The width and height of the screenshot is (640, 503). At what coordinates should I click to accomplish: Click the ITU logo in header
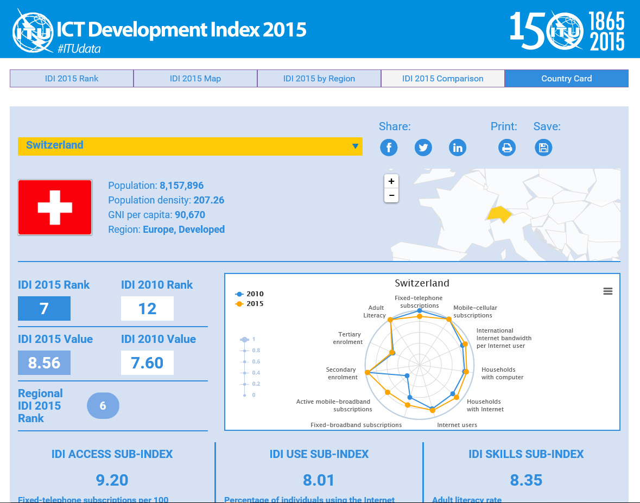33,32
